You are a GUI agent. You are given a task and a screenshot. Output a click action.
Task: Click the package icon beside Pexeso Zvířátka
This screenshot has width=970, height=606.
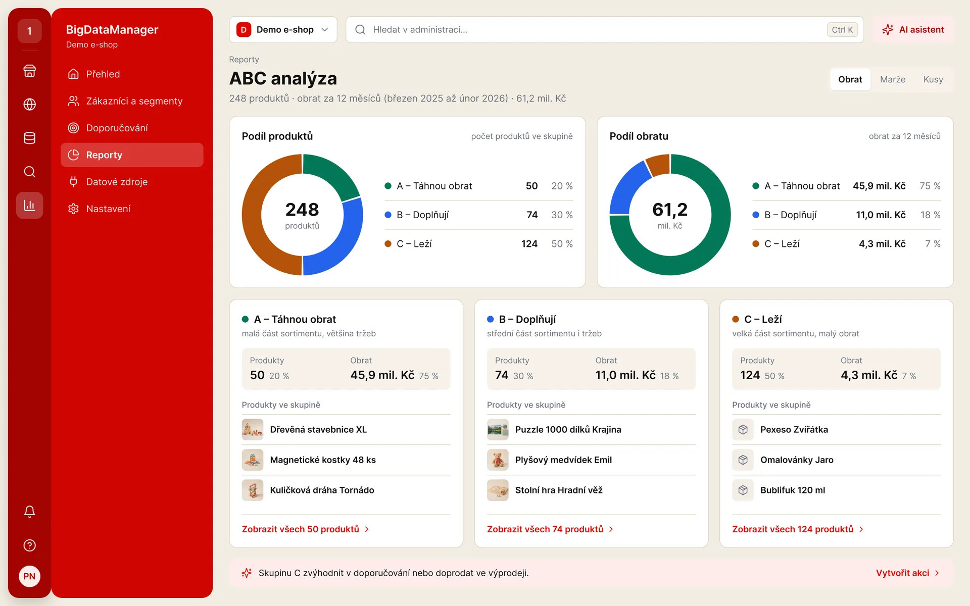click(x=743, y=430)
